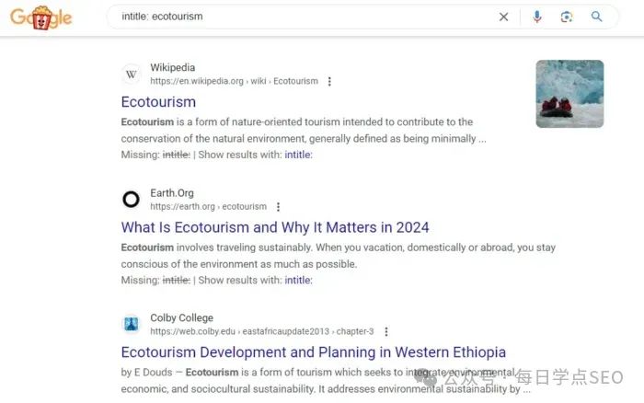Viewport: 644px width, 403px height.
Task: Clear the search query with X
Action: [503, 17]
